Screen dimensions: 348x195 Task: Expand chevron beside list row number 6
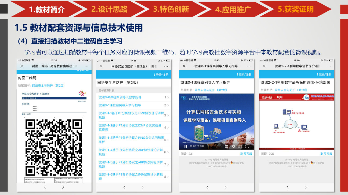point(168,152)
